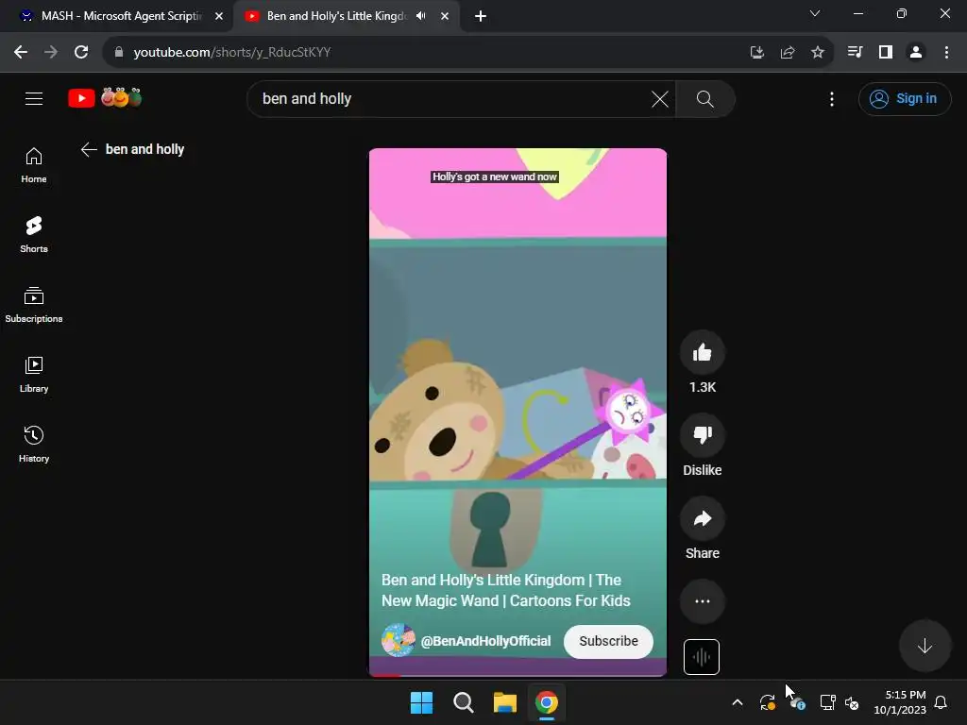Mute the Ben and Holly tab audio
The image size is (967, 725).
pyautogui.click(x=421, y=16)
